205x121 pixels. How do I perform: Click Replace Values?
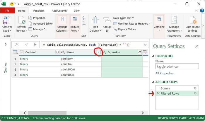(x=124, y=29)
